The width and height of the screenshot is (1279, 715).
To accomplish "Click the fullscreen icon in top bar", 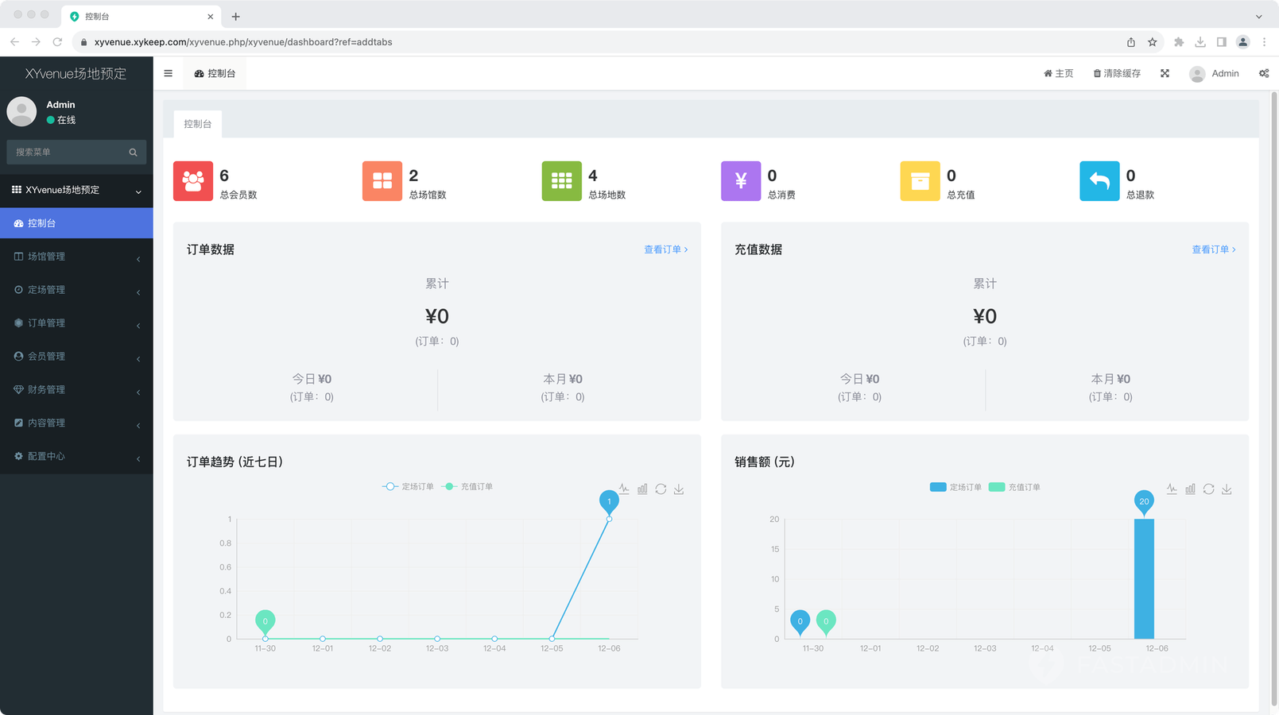I will pyautogui.click(x=1165, y=73).
